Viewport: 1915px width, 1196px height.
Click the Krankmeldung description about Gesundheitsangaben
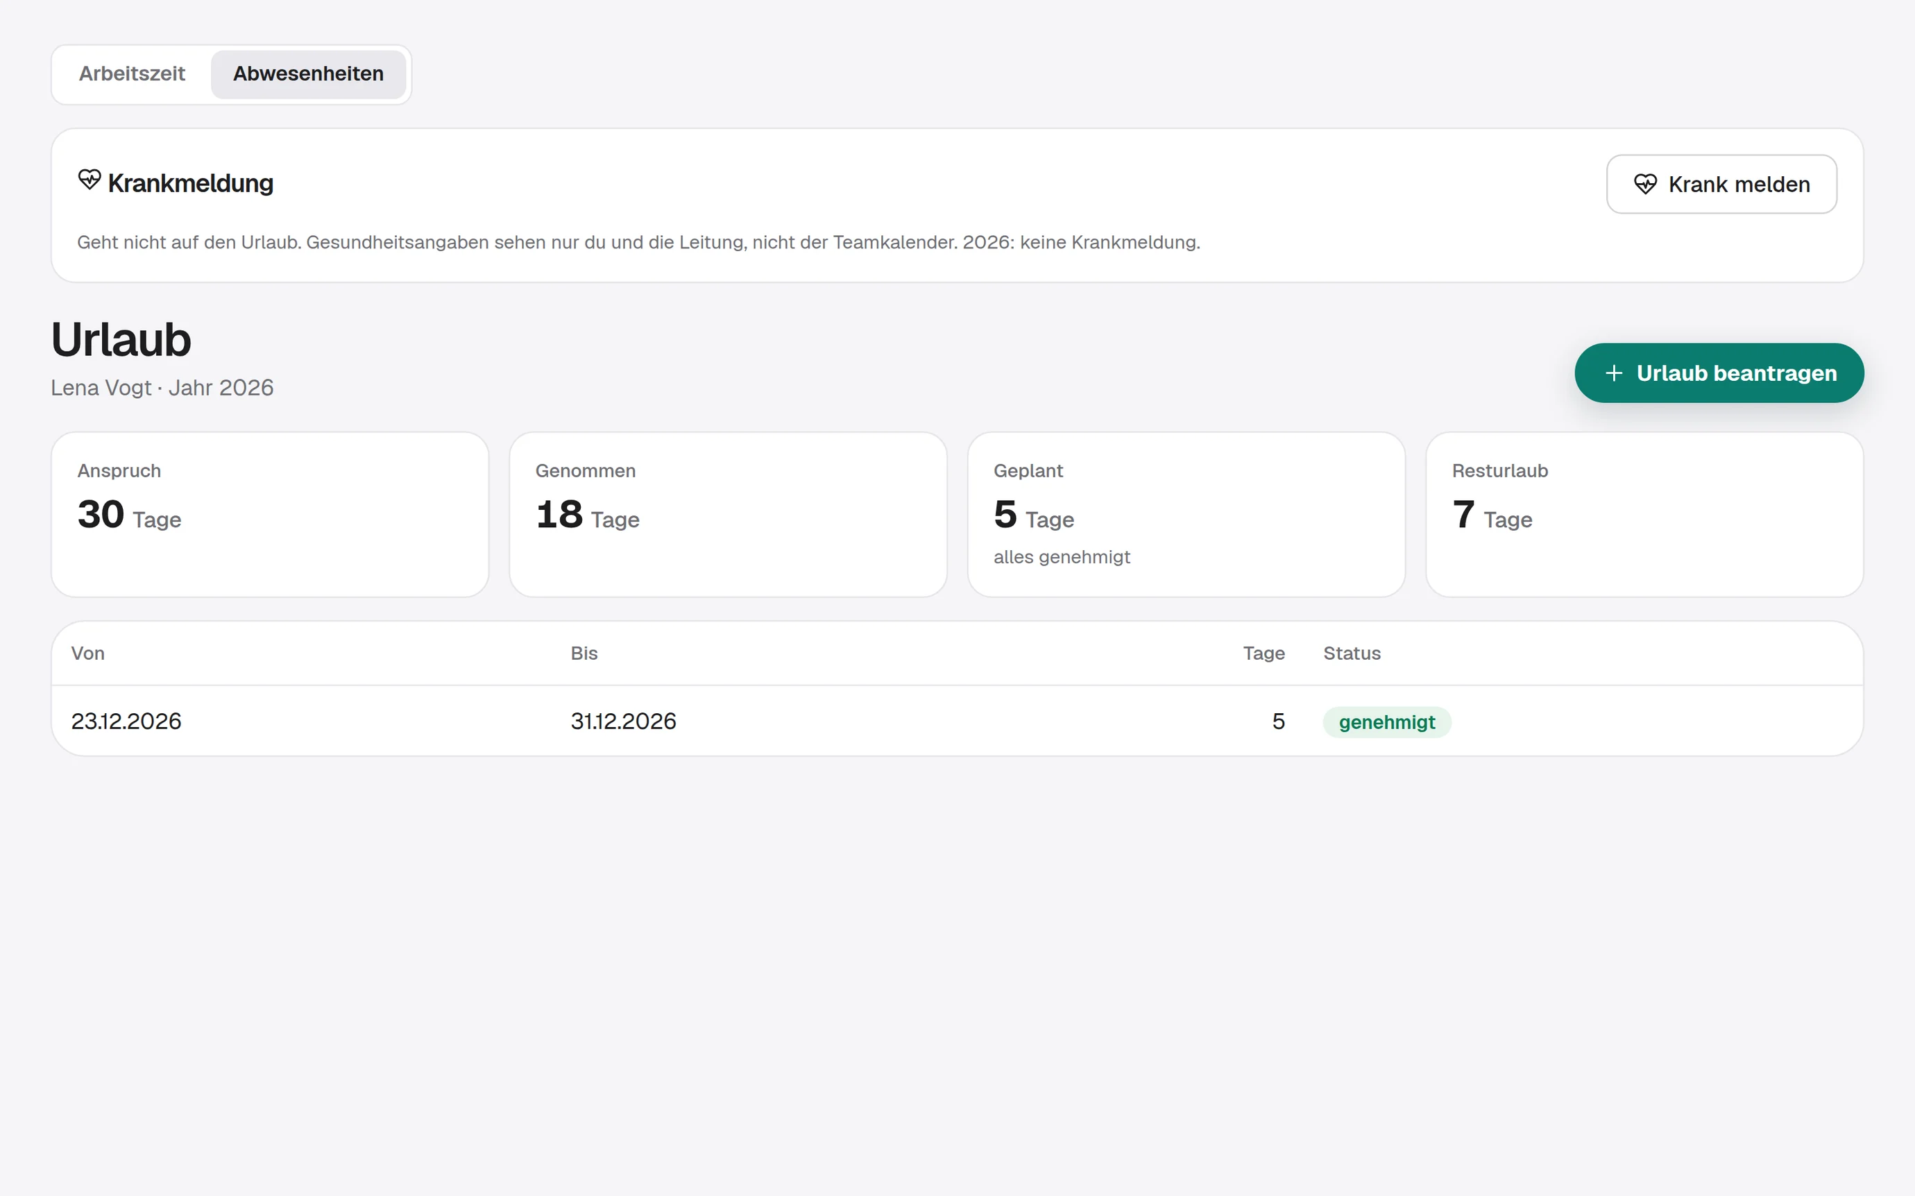638,243
